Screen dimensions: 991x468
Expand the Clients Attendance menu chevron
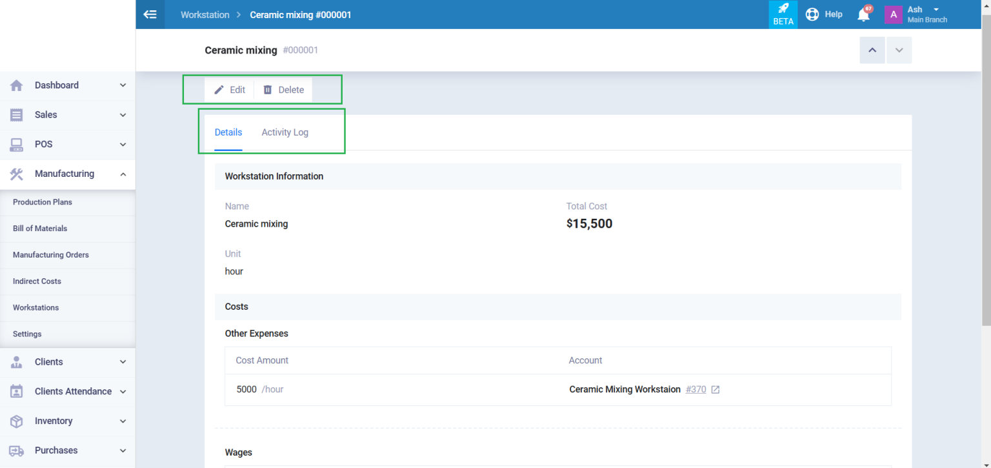[x=123, y=392]
